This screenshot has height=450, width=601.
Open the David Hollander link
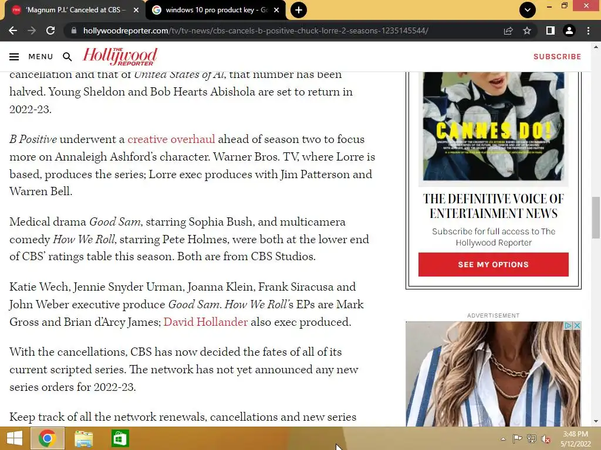click(205, 322)
